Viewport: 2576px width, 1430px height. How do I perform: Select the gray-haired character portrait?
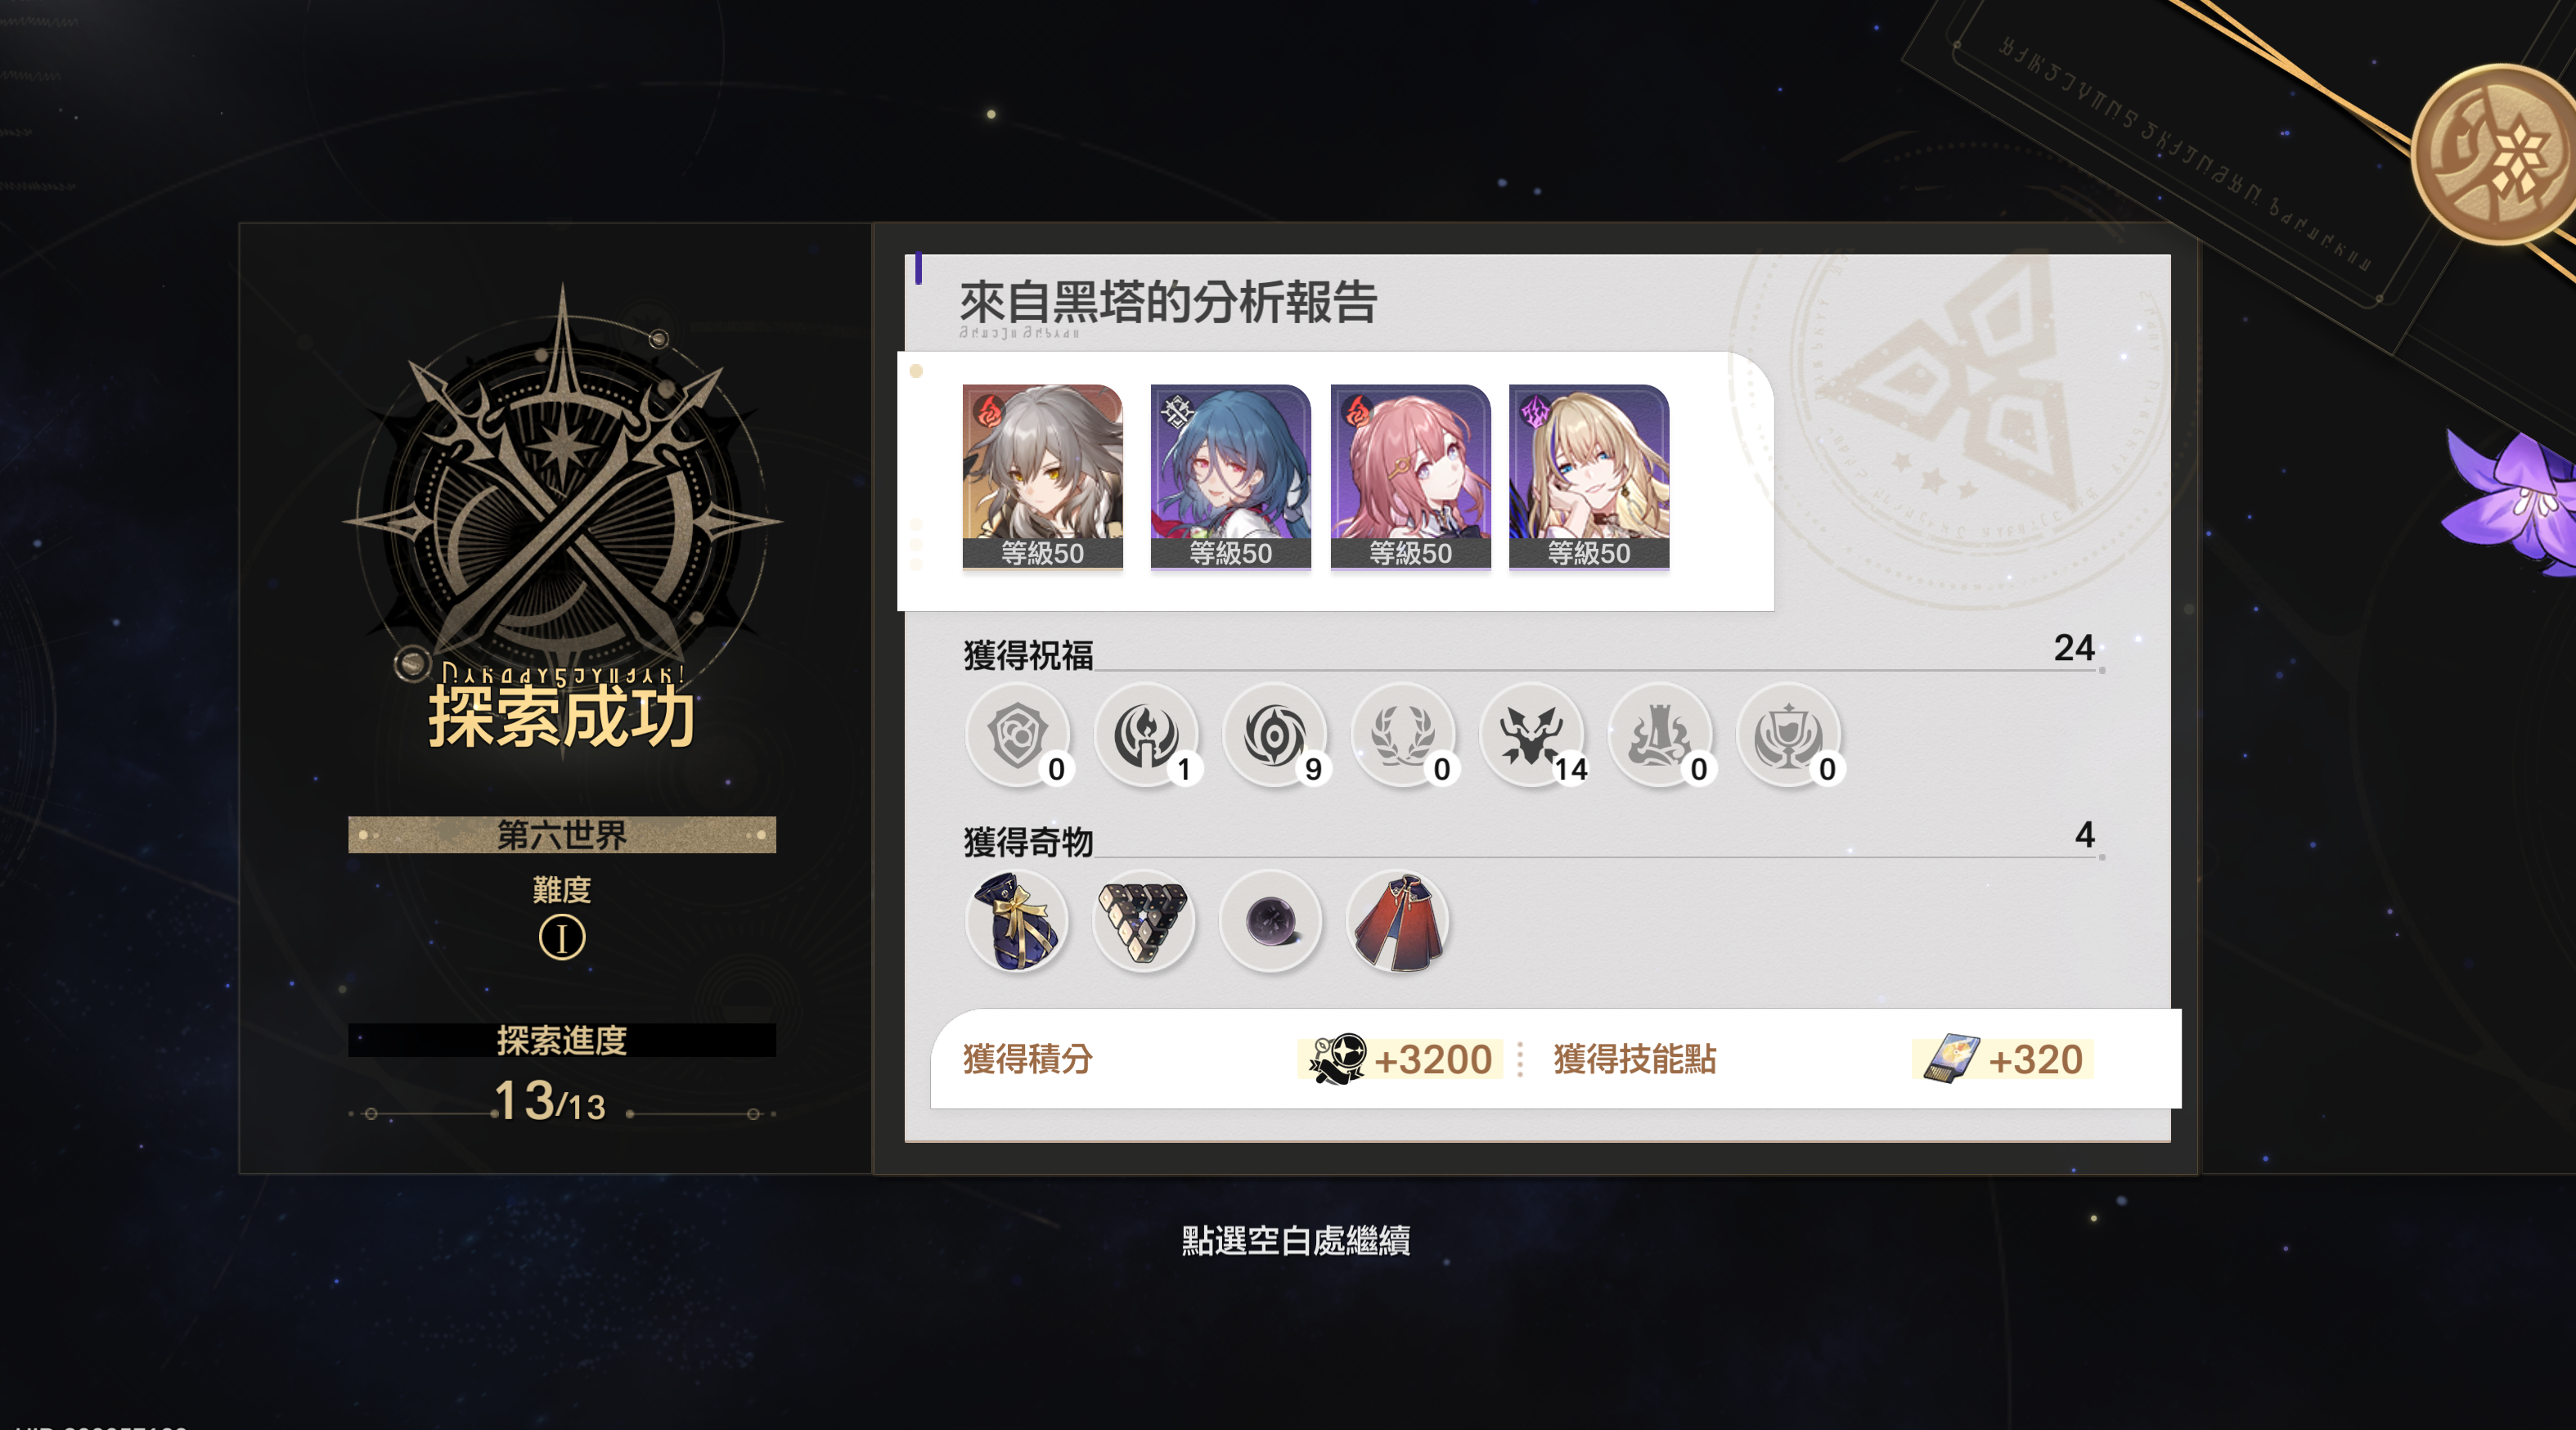click(1042, 477)
